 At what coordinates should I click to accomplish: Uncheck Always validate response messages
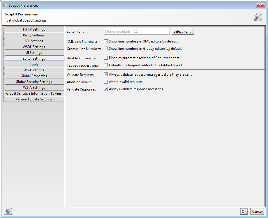(x=106, y=89)
